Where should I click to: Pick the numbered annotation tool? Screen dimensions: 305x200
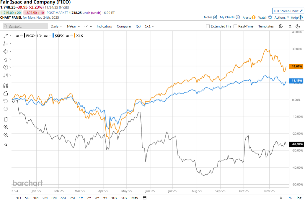click(x=6, y=67)
